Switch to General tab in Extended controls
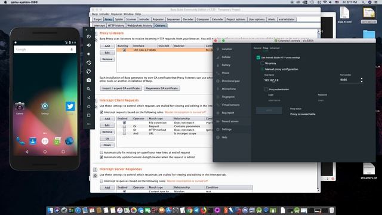 coord(257,48)
